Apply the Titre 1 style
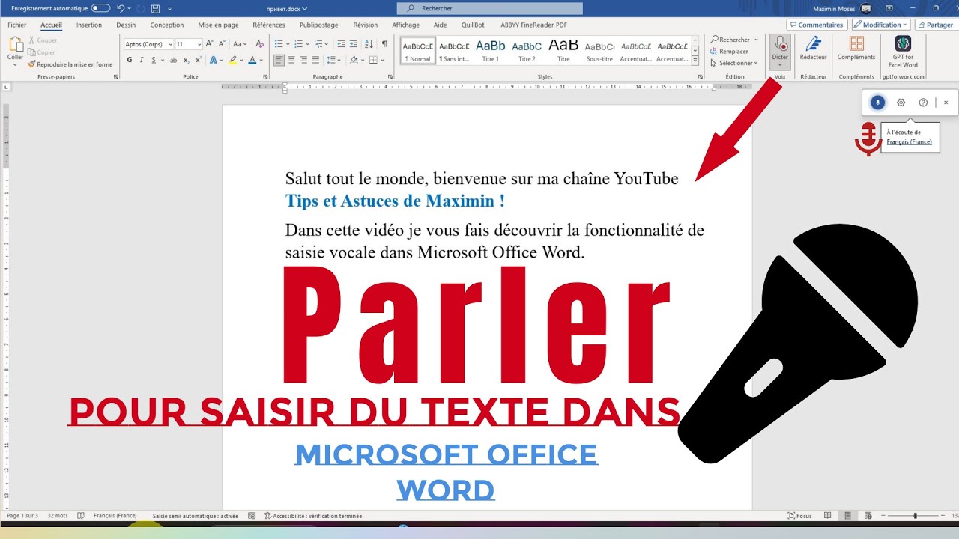The height and width of the screenshot is (539, 959). [x=491, y=50]
